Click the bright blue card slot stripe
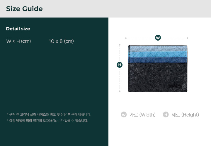Screen dimensions: 211x146 click(x=158, y=54)
